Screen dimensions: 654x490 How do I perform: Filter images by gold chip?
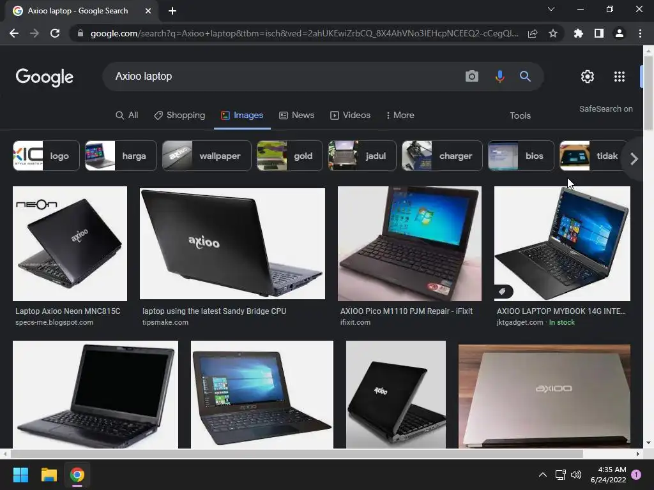click(x=290, y=156)
